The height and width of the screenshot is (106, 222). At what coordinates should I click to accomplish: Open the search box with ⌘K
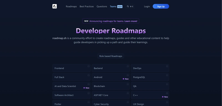point(130,6)
